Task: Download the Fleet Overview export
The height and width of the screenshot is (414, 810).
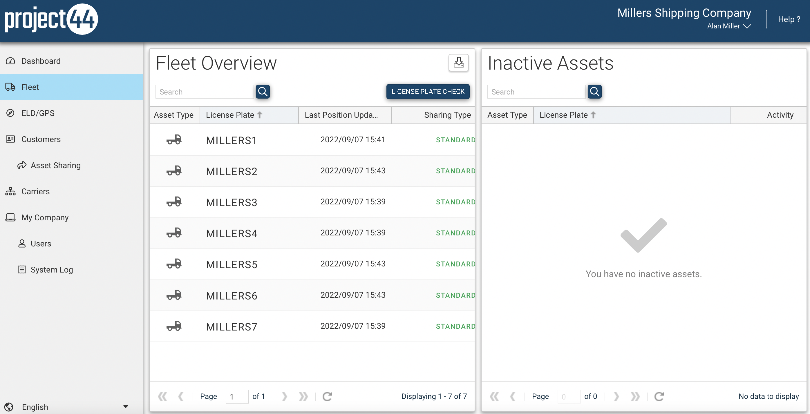Action: tap(458, 63)
